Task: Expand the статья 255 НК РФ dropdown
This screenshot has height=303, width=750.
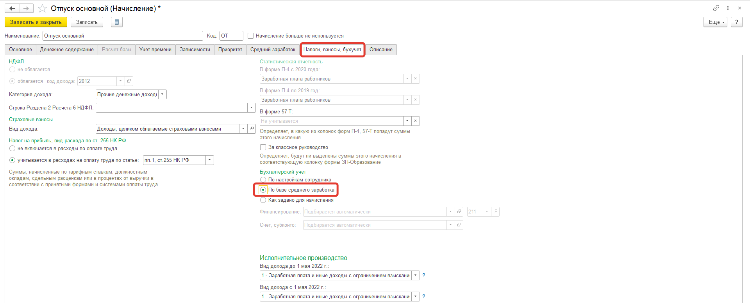Action: (210, 160)
